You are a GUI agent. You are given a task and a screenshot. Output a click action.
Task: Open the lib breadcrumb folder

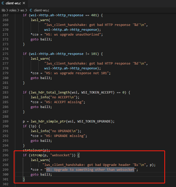coord(4,10)
